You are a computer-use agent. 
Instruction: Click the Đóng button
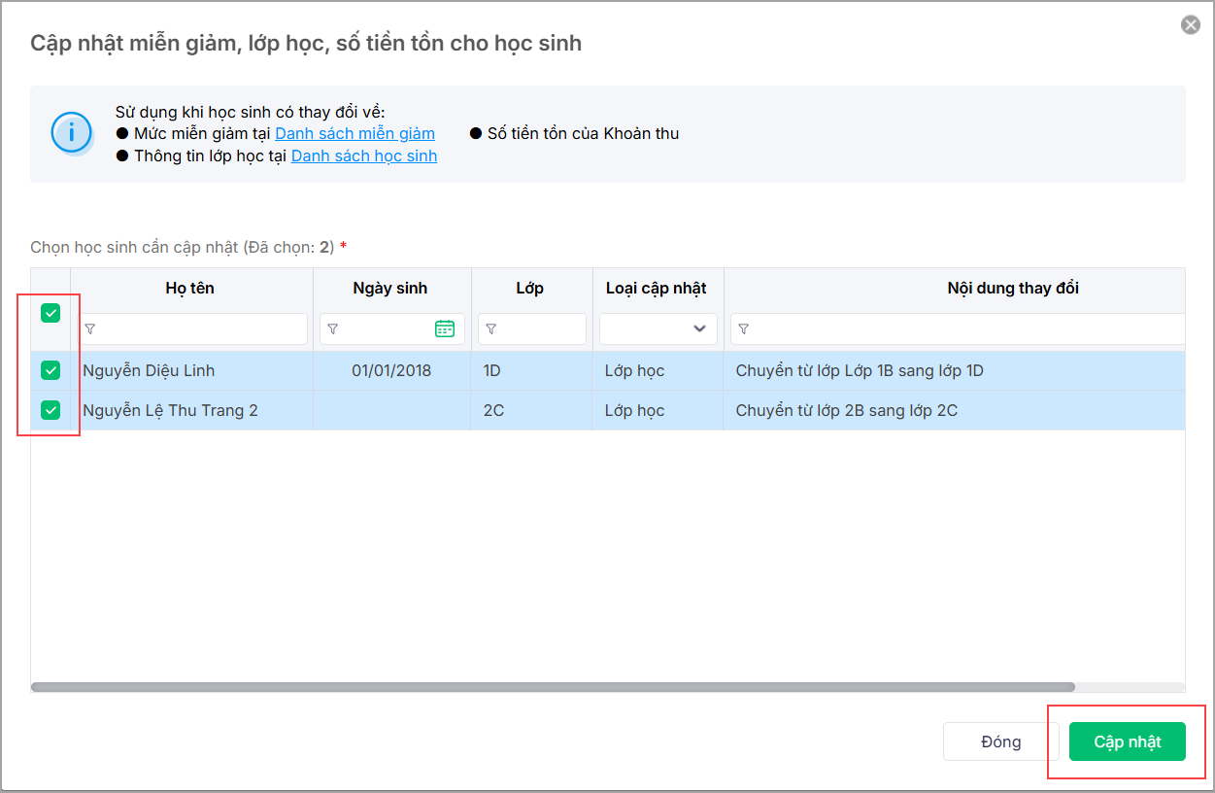[1000, 741]
